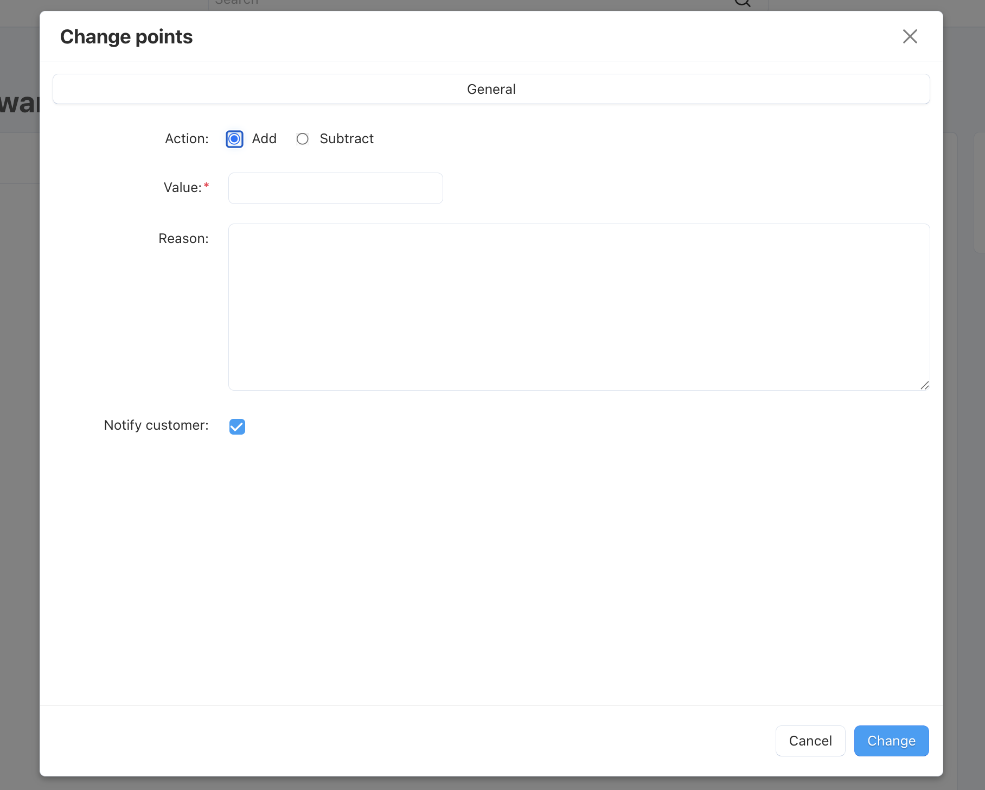
Task: Close the Change points dialog
Action: [910, 36]
